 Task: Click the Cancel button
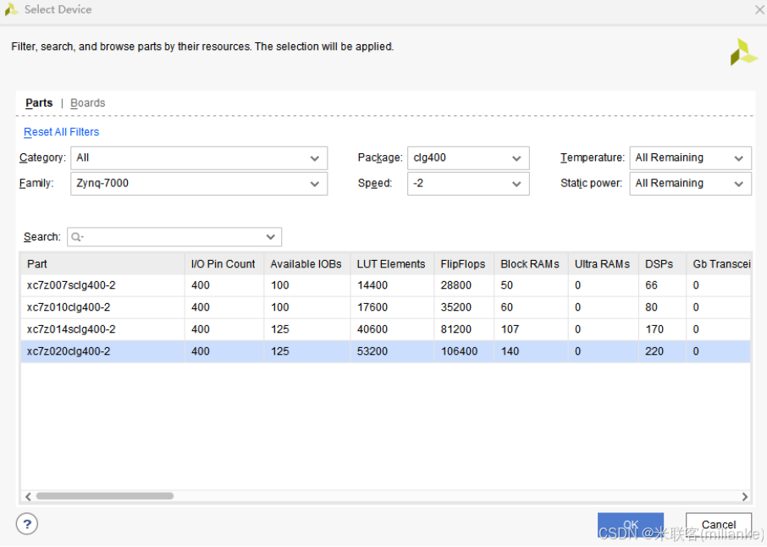tap(719, 524)
